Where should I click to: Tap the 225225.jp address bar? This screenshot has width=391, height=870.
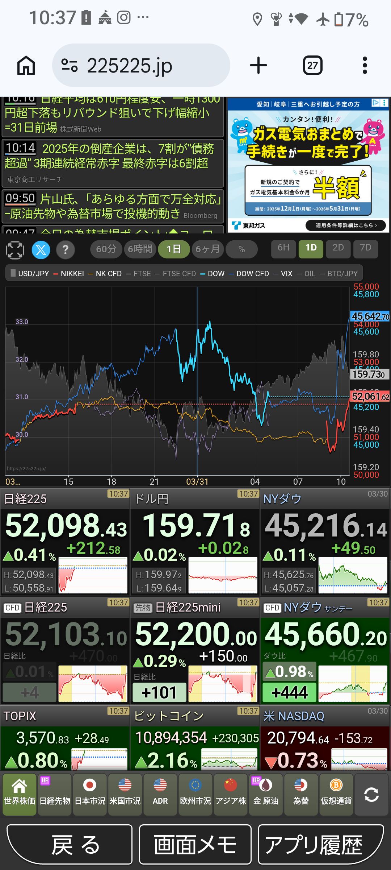[141, 66]
